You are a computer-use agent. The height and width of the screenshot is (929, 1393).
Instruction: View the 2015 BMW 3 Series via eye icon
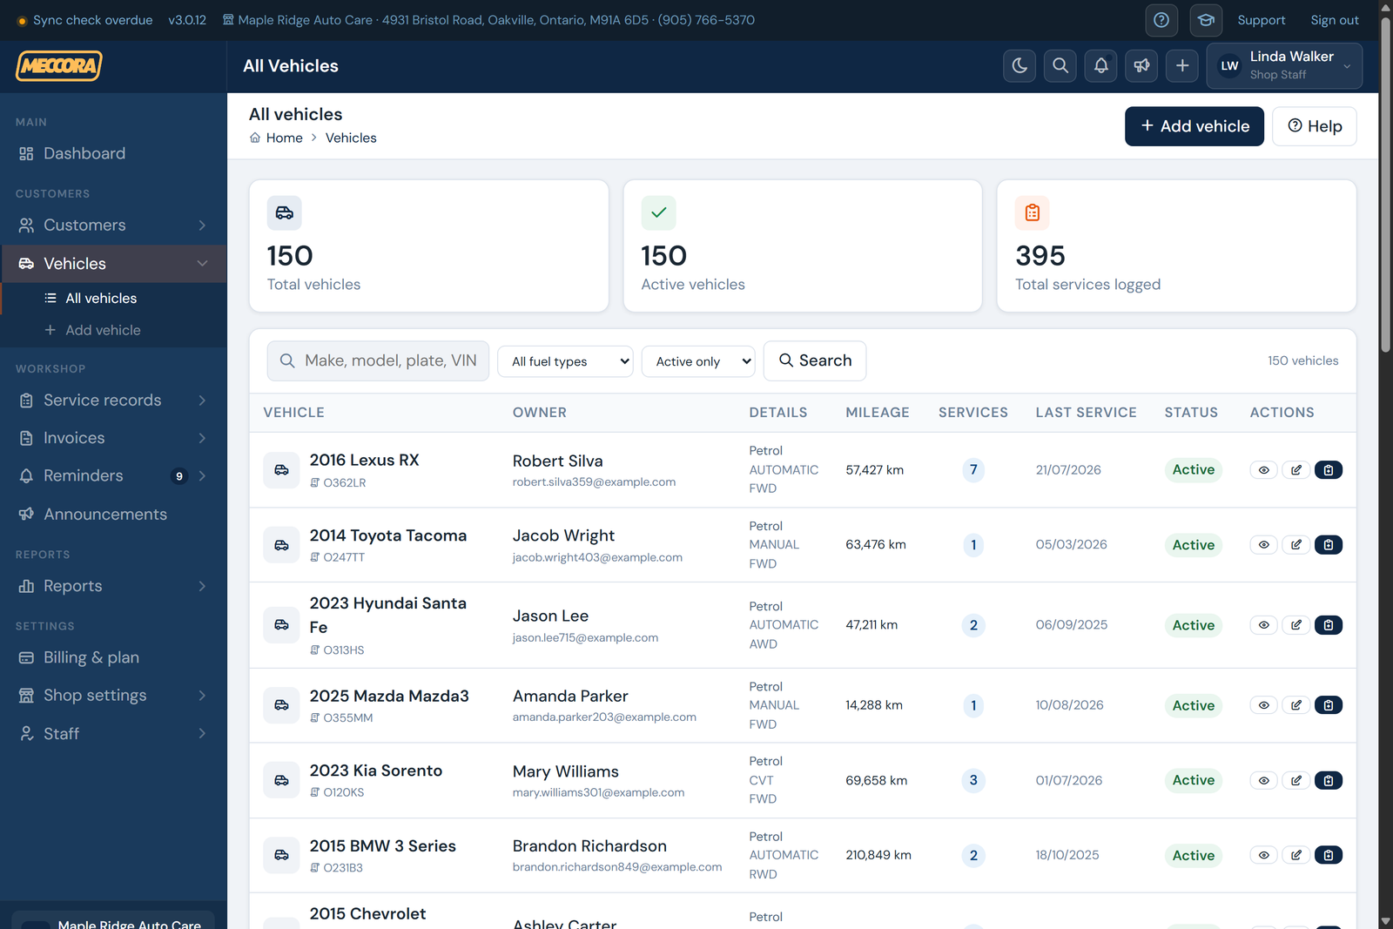tap(1263, 855)
